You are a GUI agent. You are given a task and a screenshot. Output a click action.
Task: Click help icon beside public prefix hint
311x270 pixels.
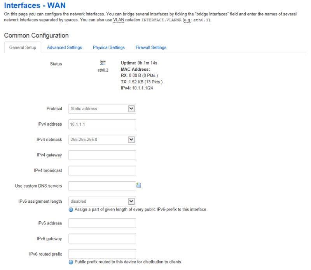point(71,262)
